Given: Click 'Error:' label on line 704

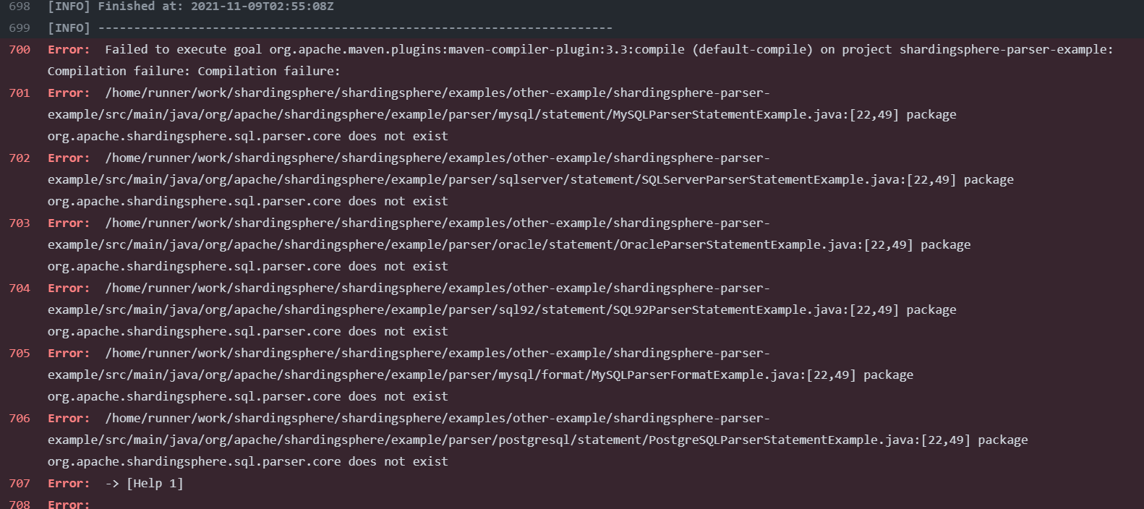Looking at the screenshot, I should pos(69,288).
